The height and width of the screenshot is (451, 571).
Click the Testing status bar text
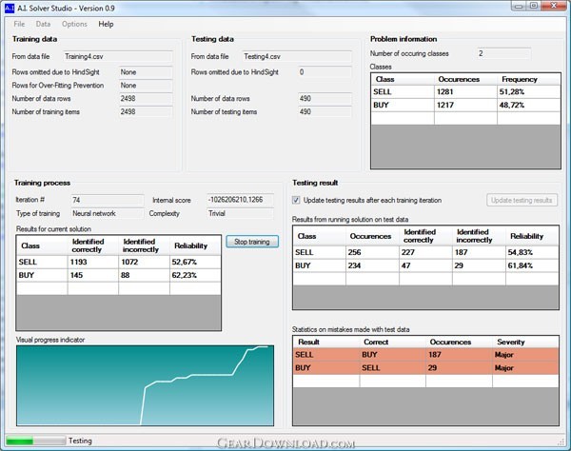pos(80,441)
